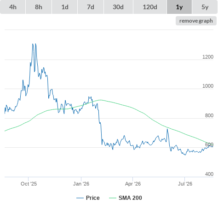
Task: Click the Jan '26 axis label
Action: click(81, 184)
